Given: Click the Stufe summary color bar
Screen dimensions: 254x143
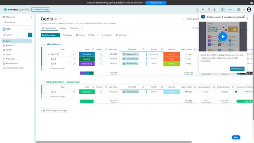Looking at the screenshot, I should tap(87, 73).
